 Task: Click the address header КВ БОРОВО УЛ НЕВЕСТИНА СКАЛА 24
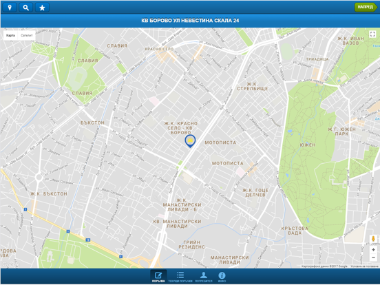[x=190, y=21]
